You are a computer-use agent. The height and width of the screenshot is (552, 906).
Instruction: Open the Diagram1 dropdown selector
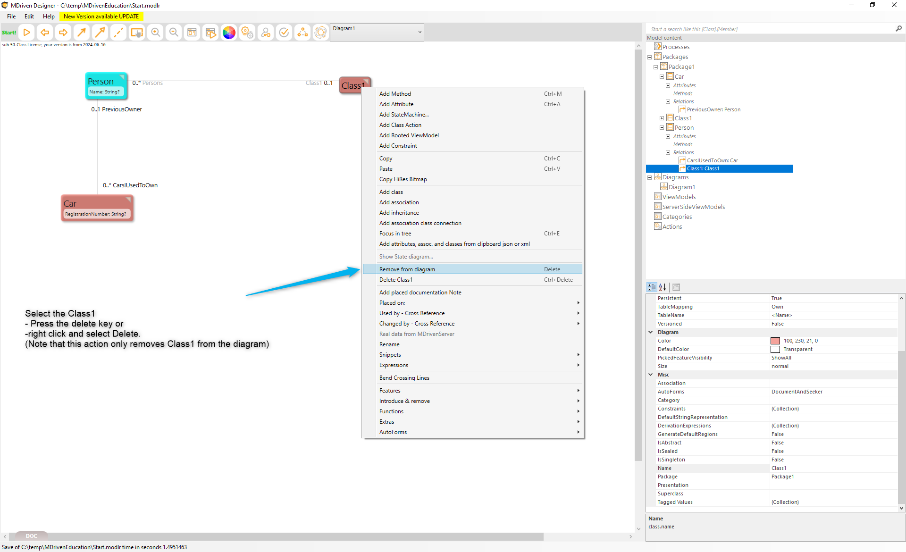(x=419, y=32)
